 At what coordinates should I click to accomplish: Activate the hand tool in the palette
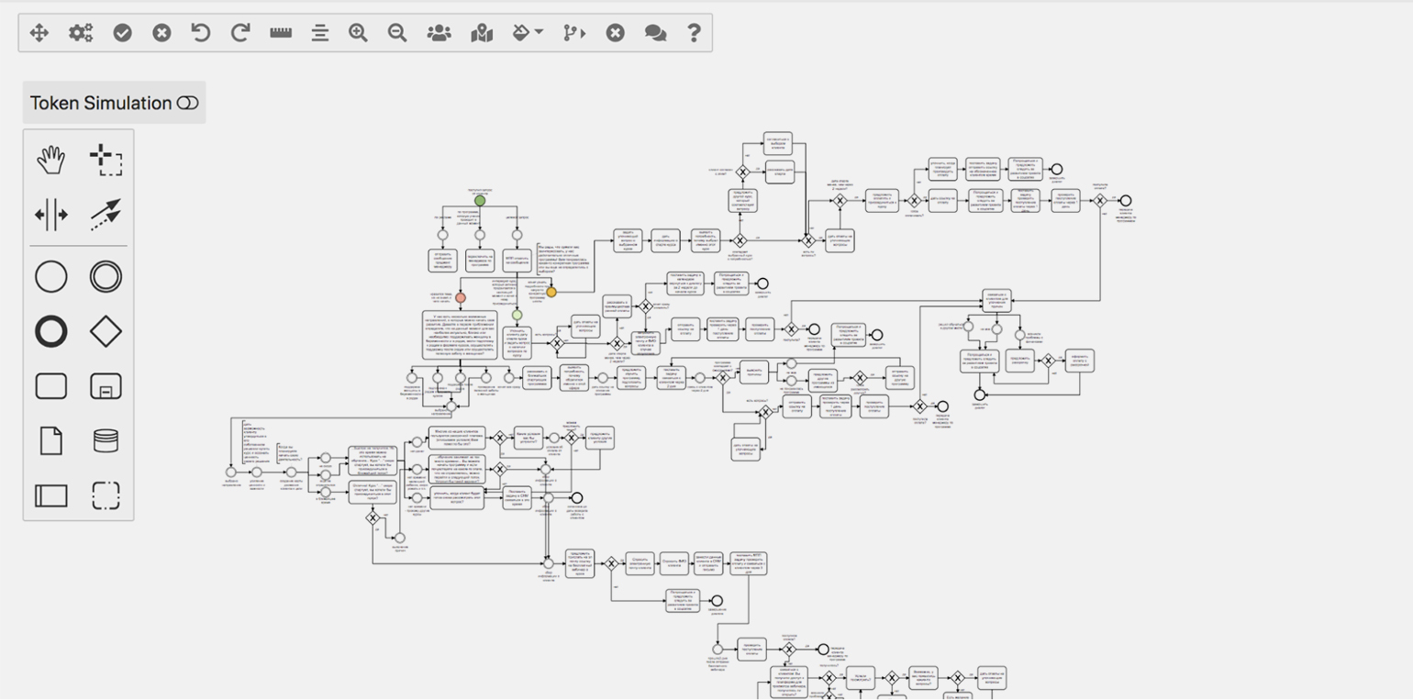pyautogui.click(x=51, y=160)
